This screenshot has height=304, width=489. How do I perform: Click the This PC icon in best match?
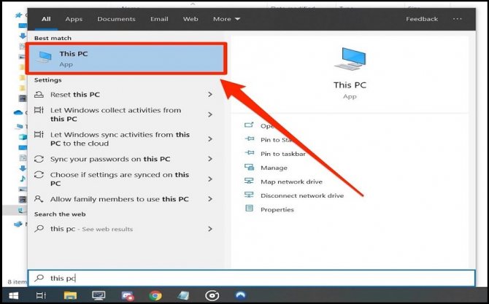click(44, 58)
